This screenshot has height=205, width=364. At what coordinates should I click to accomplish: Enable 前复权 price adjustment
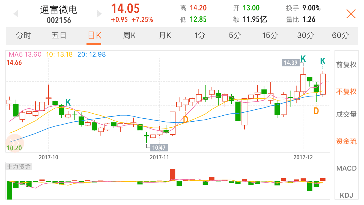(x=346, y=65)
